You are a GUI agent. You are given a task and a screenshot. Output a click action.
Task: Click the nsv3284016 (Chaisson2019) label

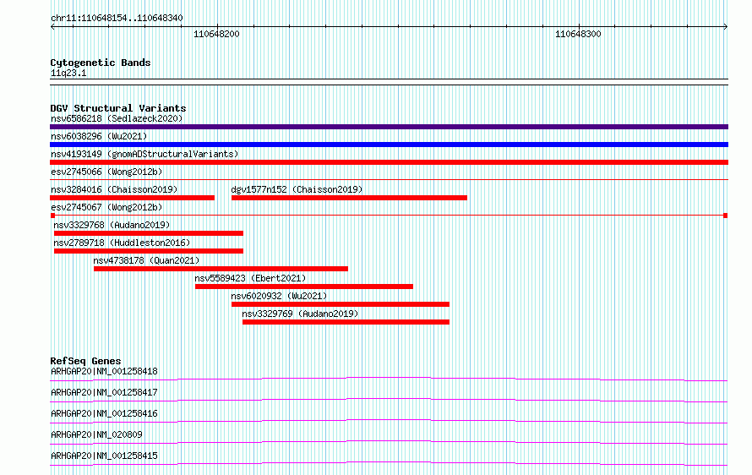click(114, 189)
